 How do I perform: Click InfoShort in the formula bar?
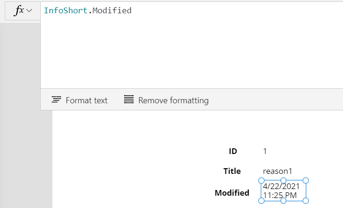(x=66, y=10)
